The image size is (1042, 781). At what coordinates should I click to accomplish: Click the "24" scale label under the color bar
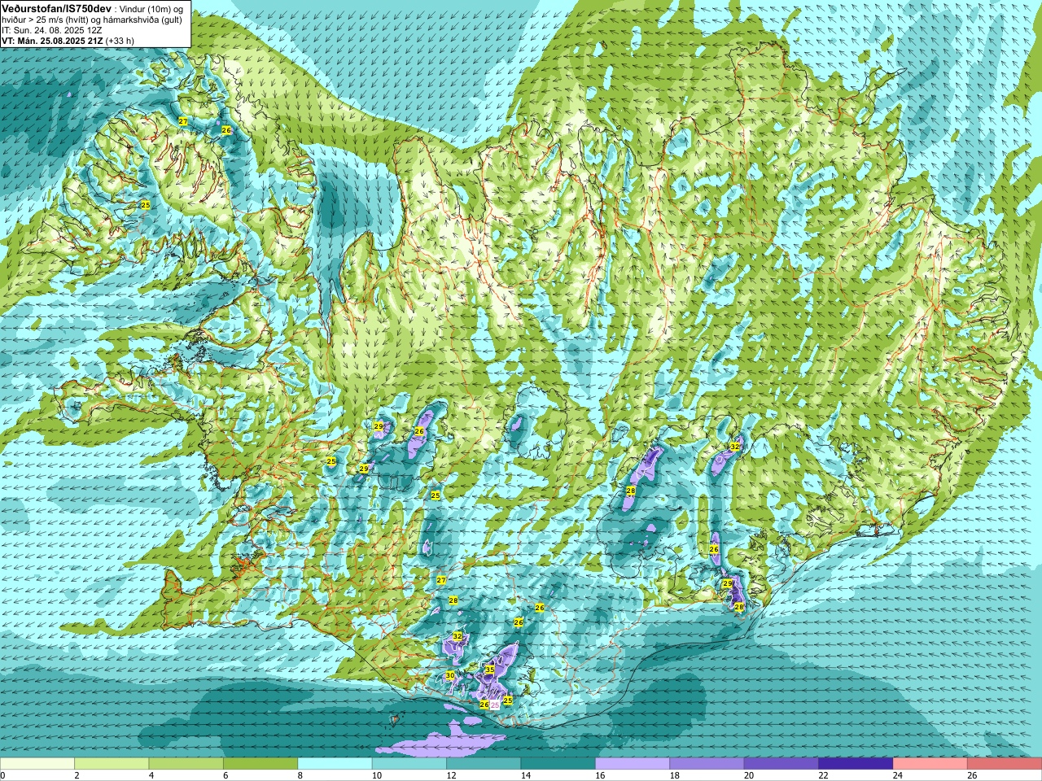898,776
